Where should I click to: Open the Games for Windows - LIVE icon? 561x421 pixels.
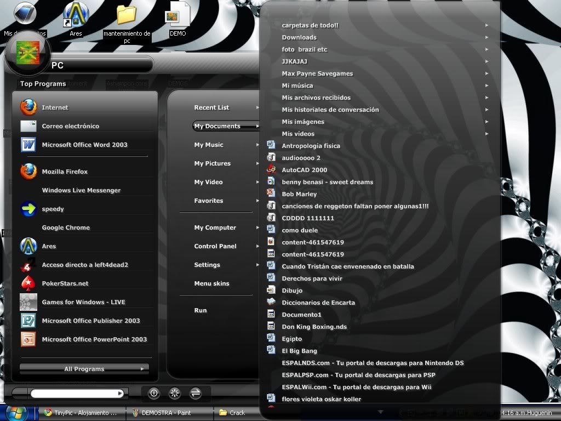[28, 302]
